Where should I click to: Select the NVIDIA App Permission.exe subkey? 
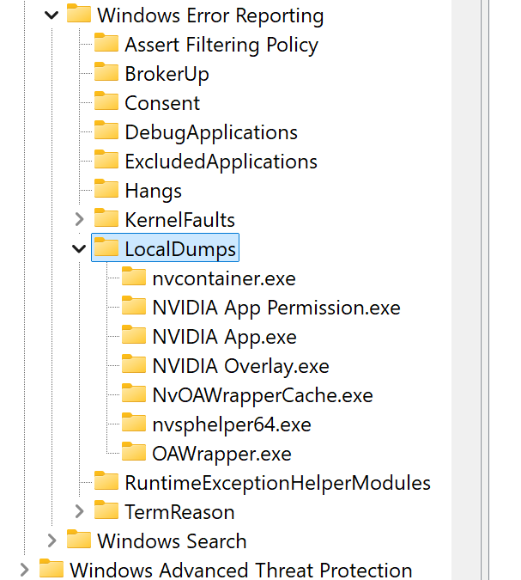[276, 308]
